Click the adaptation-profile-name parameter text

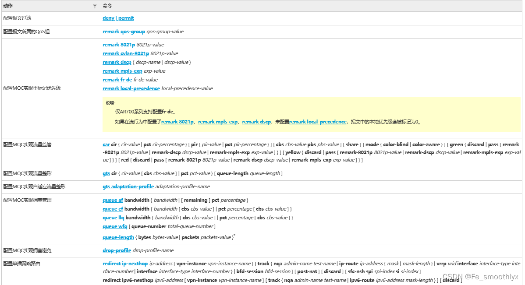pos(182,186)
